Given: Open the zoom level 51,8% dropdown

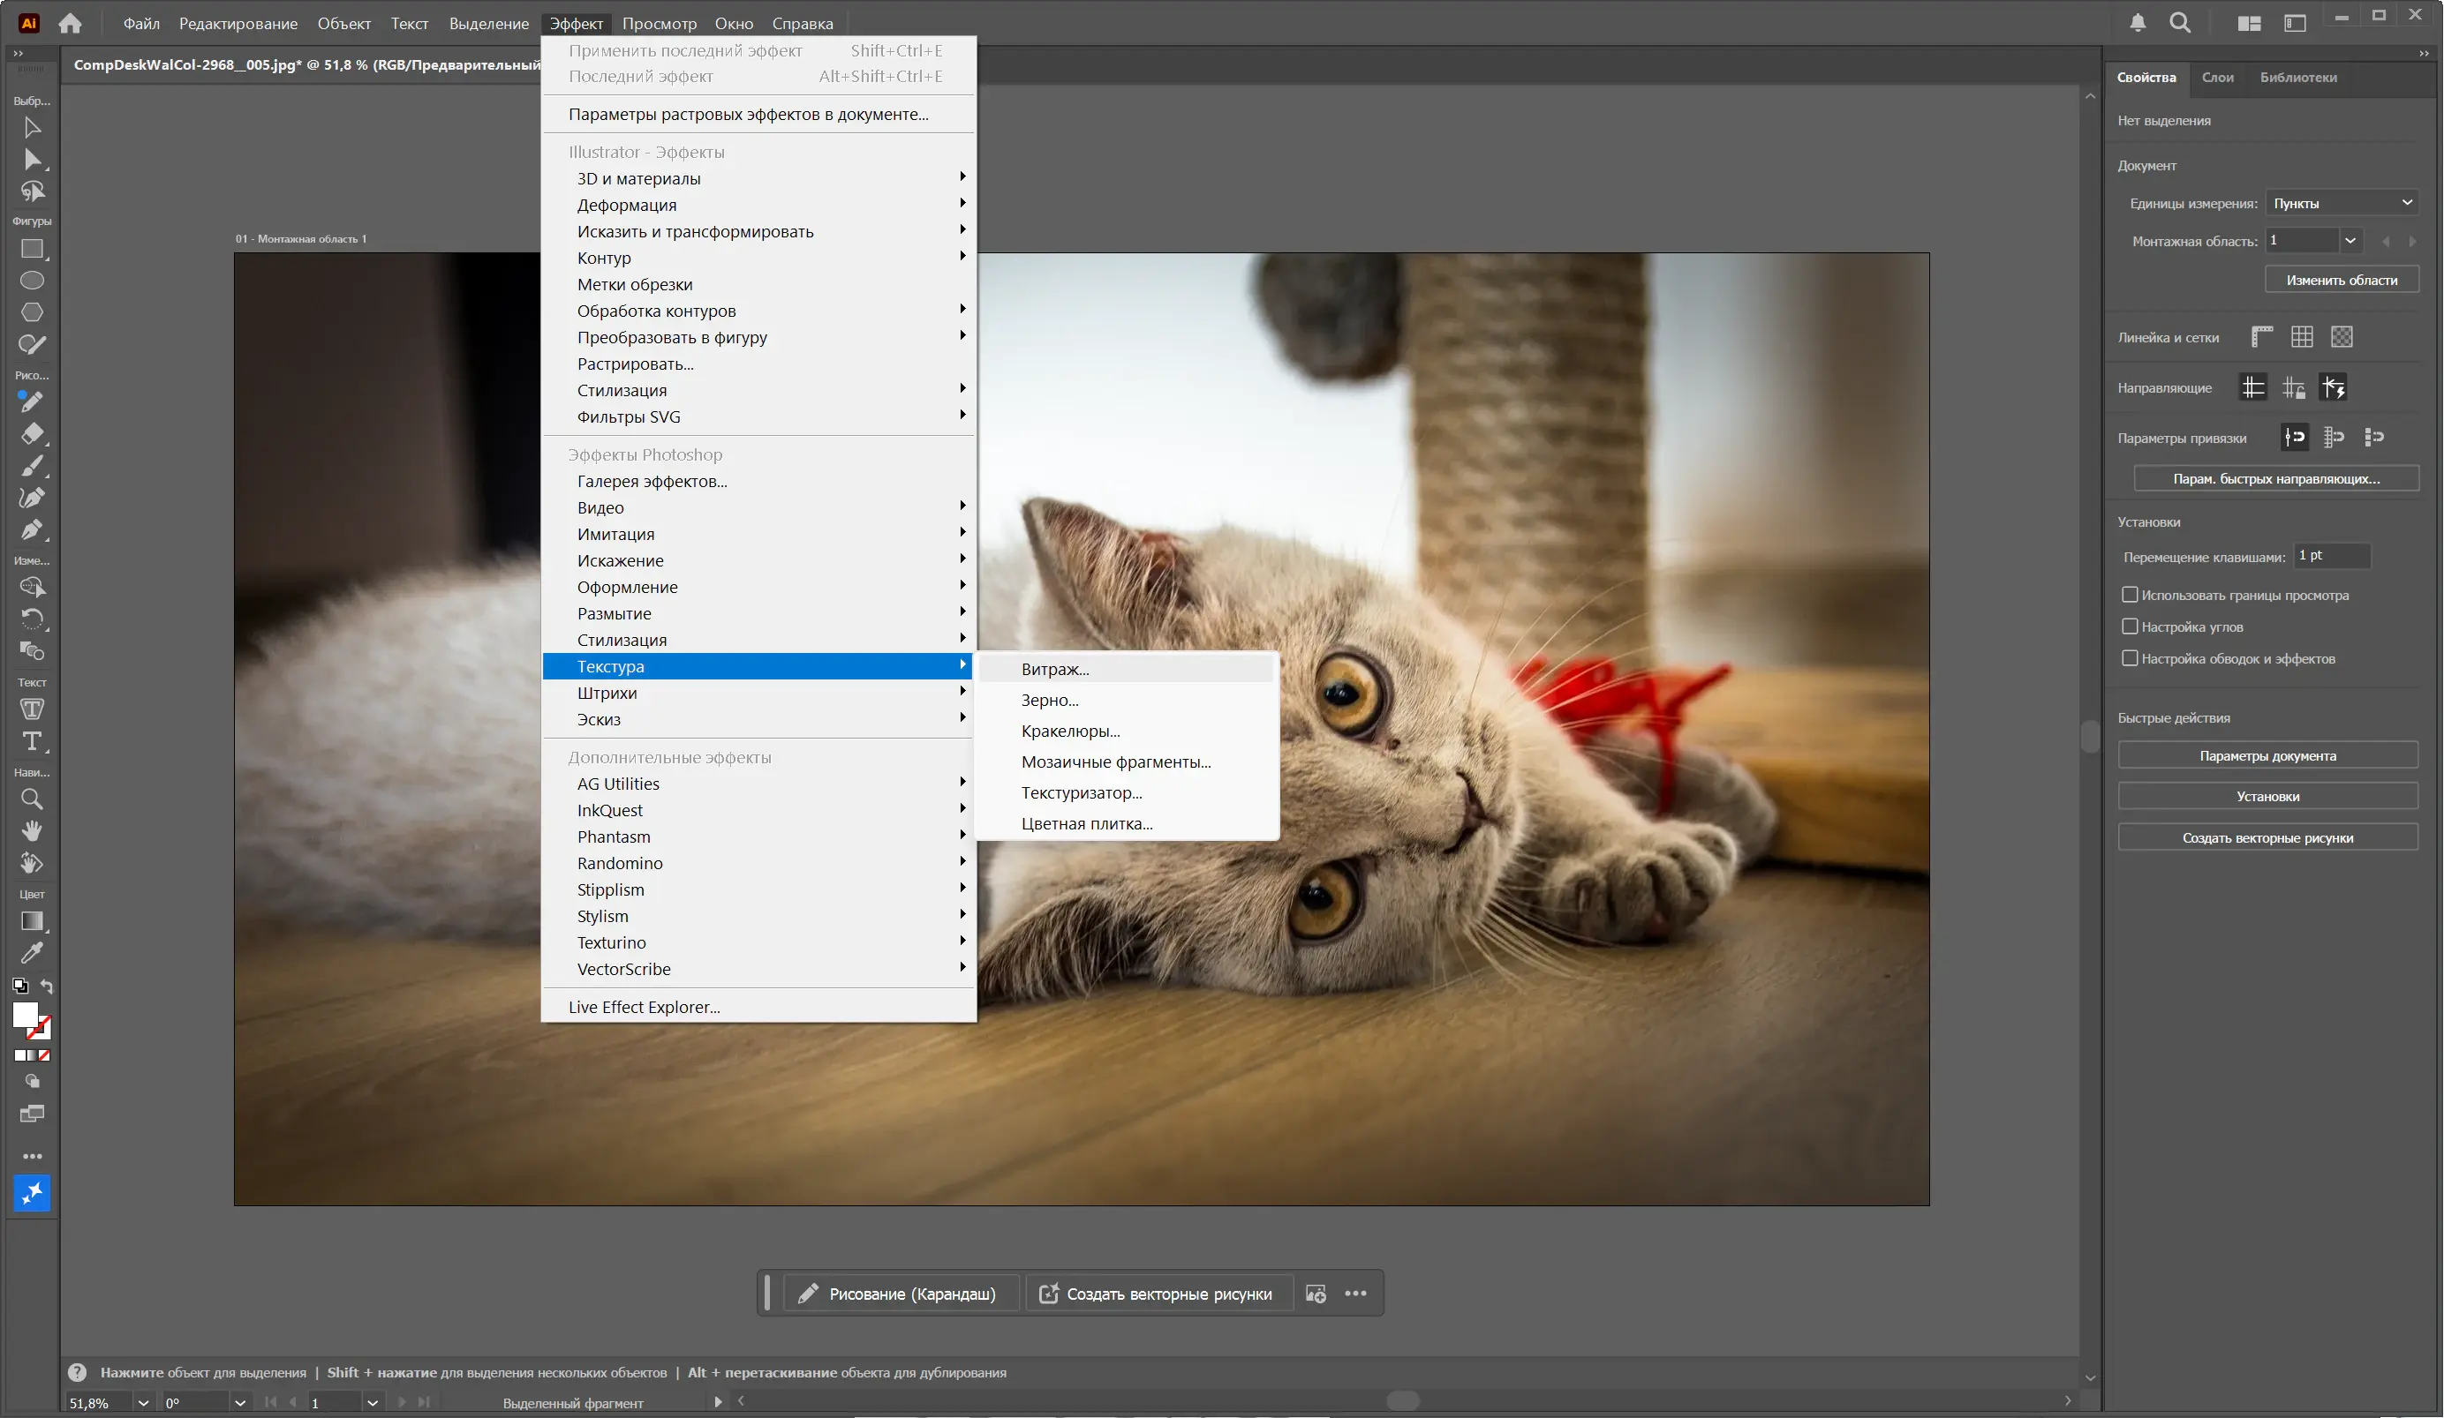Looking at the screenshot, I should click(144, 1402).
